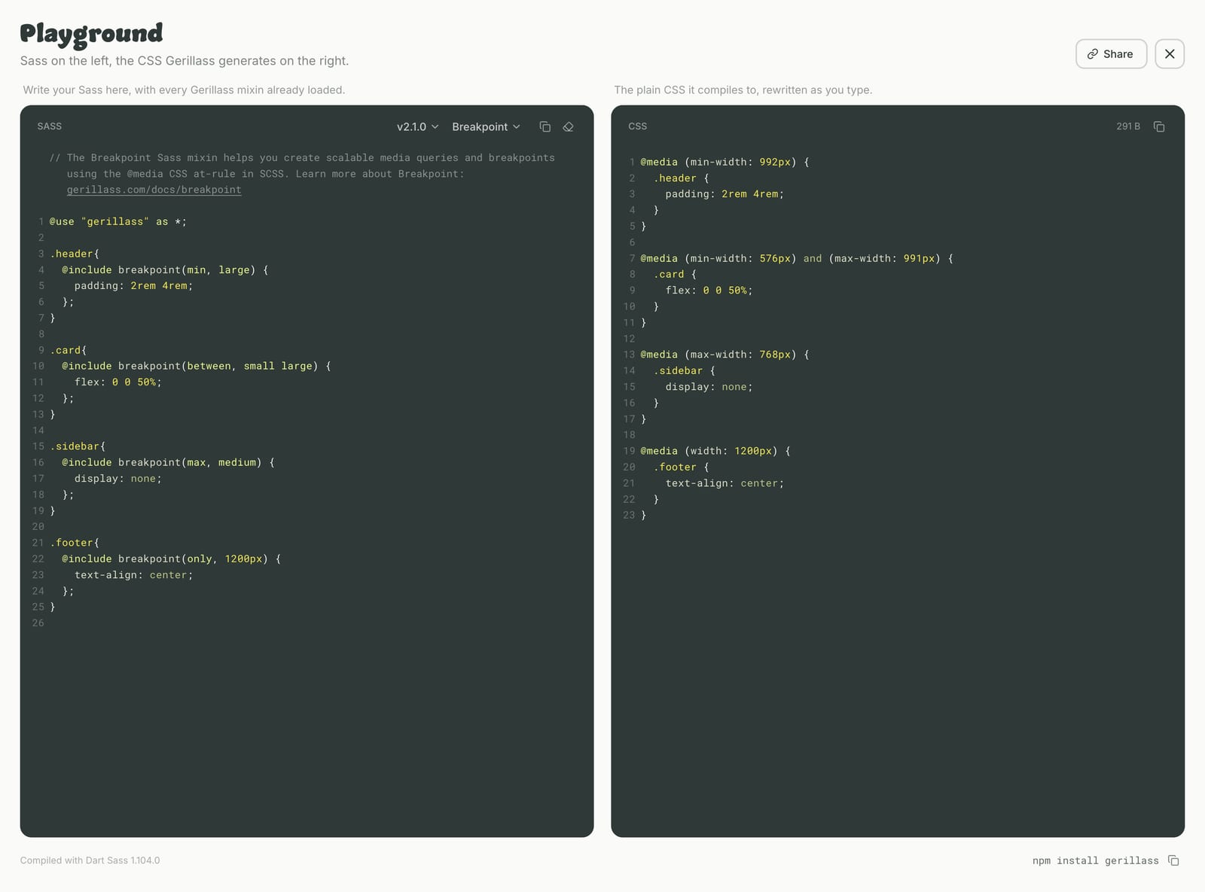Click '@include breakpoint(max, medium)' line
Image resolution: width=1205 pixels, height=892 pixels.
point(168,462)
